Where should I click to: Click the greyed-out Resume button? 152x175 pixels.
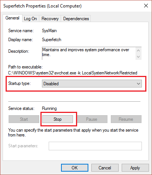(x=126, y=119)
